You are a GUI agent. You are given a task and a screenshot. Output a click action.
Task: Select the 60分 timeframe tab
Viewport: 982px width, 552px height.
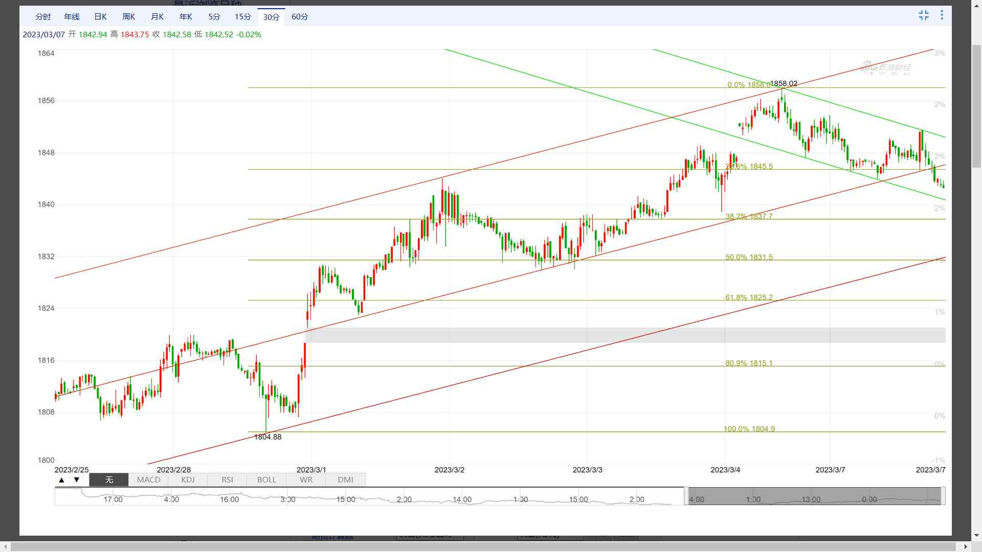300,17
